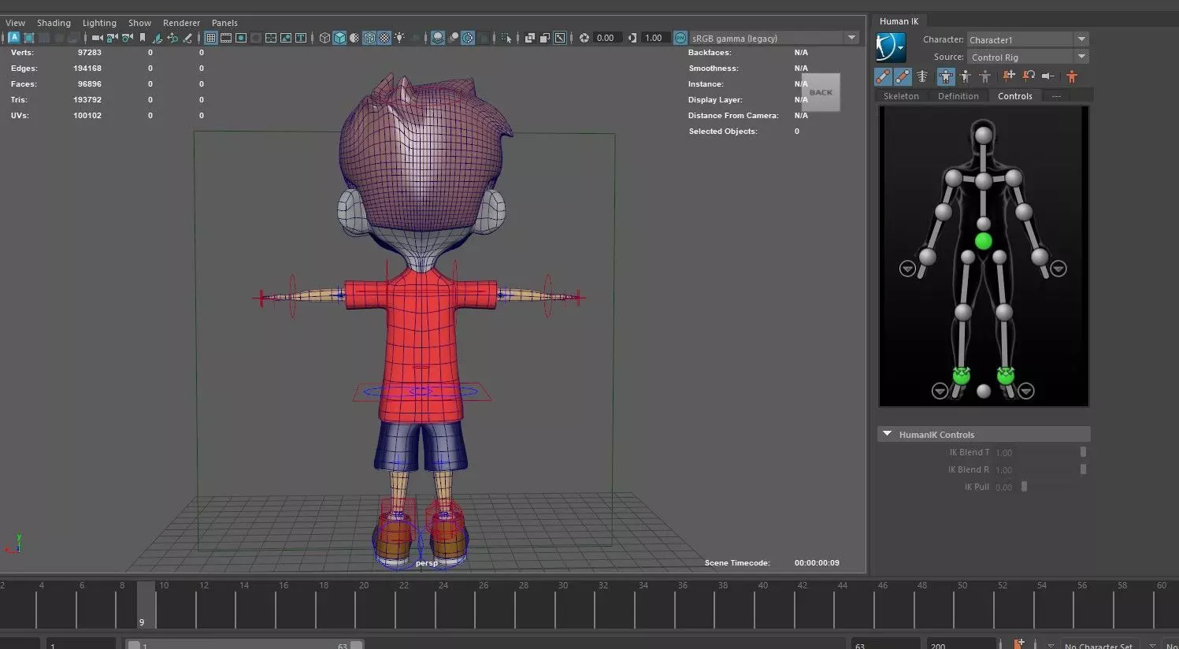Expand the right hand fingers arrow in character view
This screenshot has width=1179, height=649.
907,269
